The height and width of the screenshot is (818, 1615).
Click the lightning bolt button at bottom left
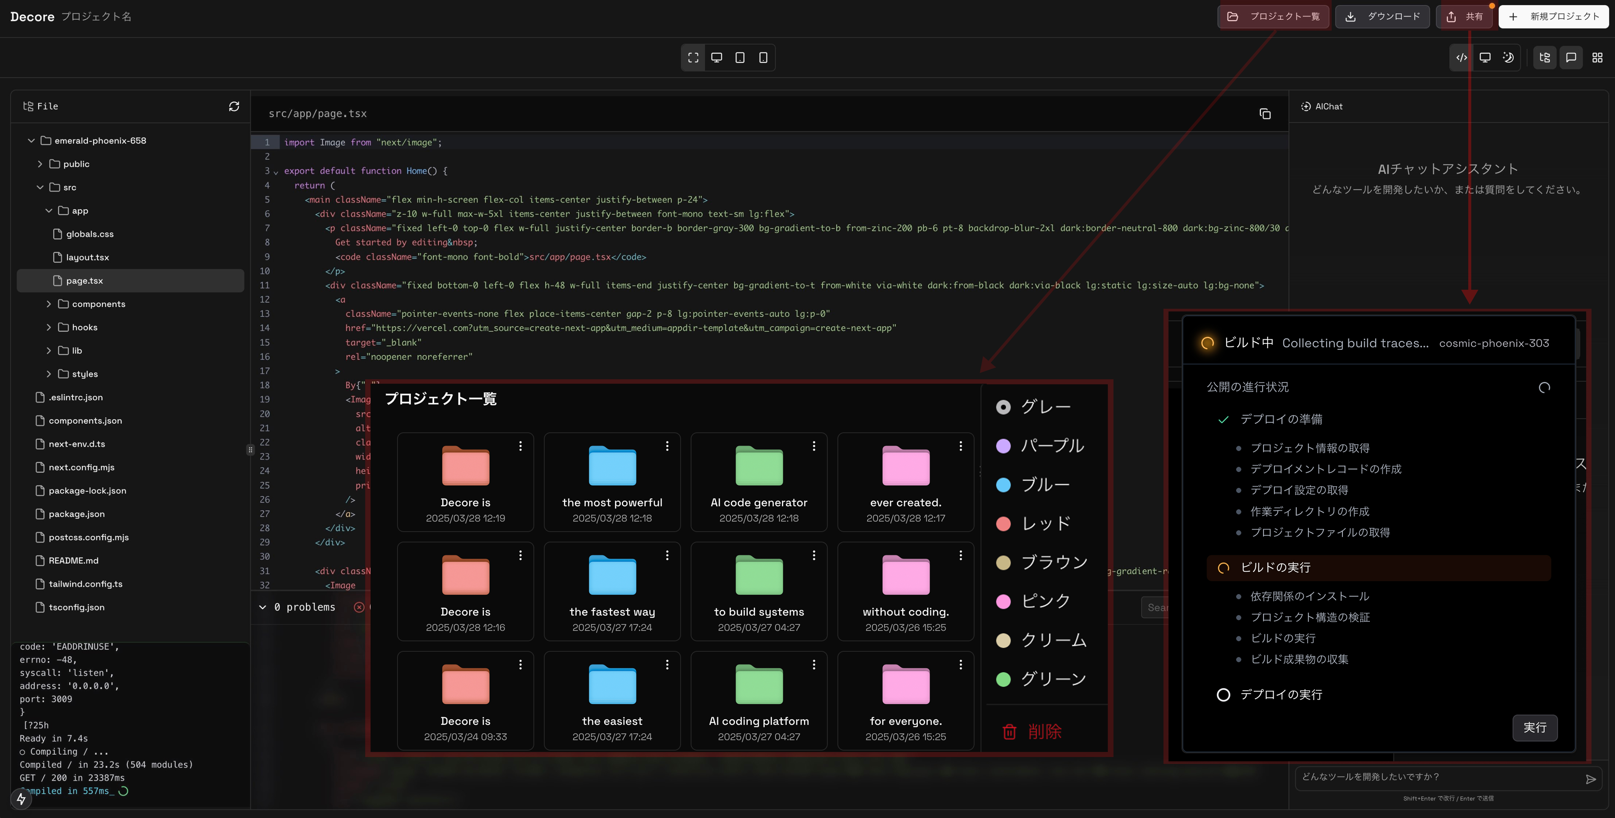click(x=21, y=799)
